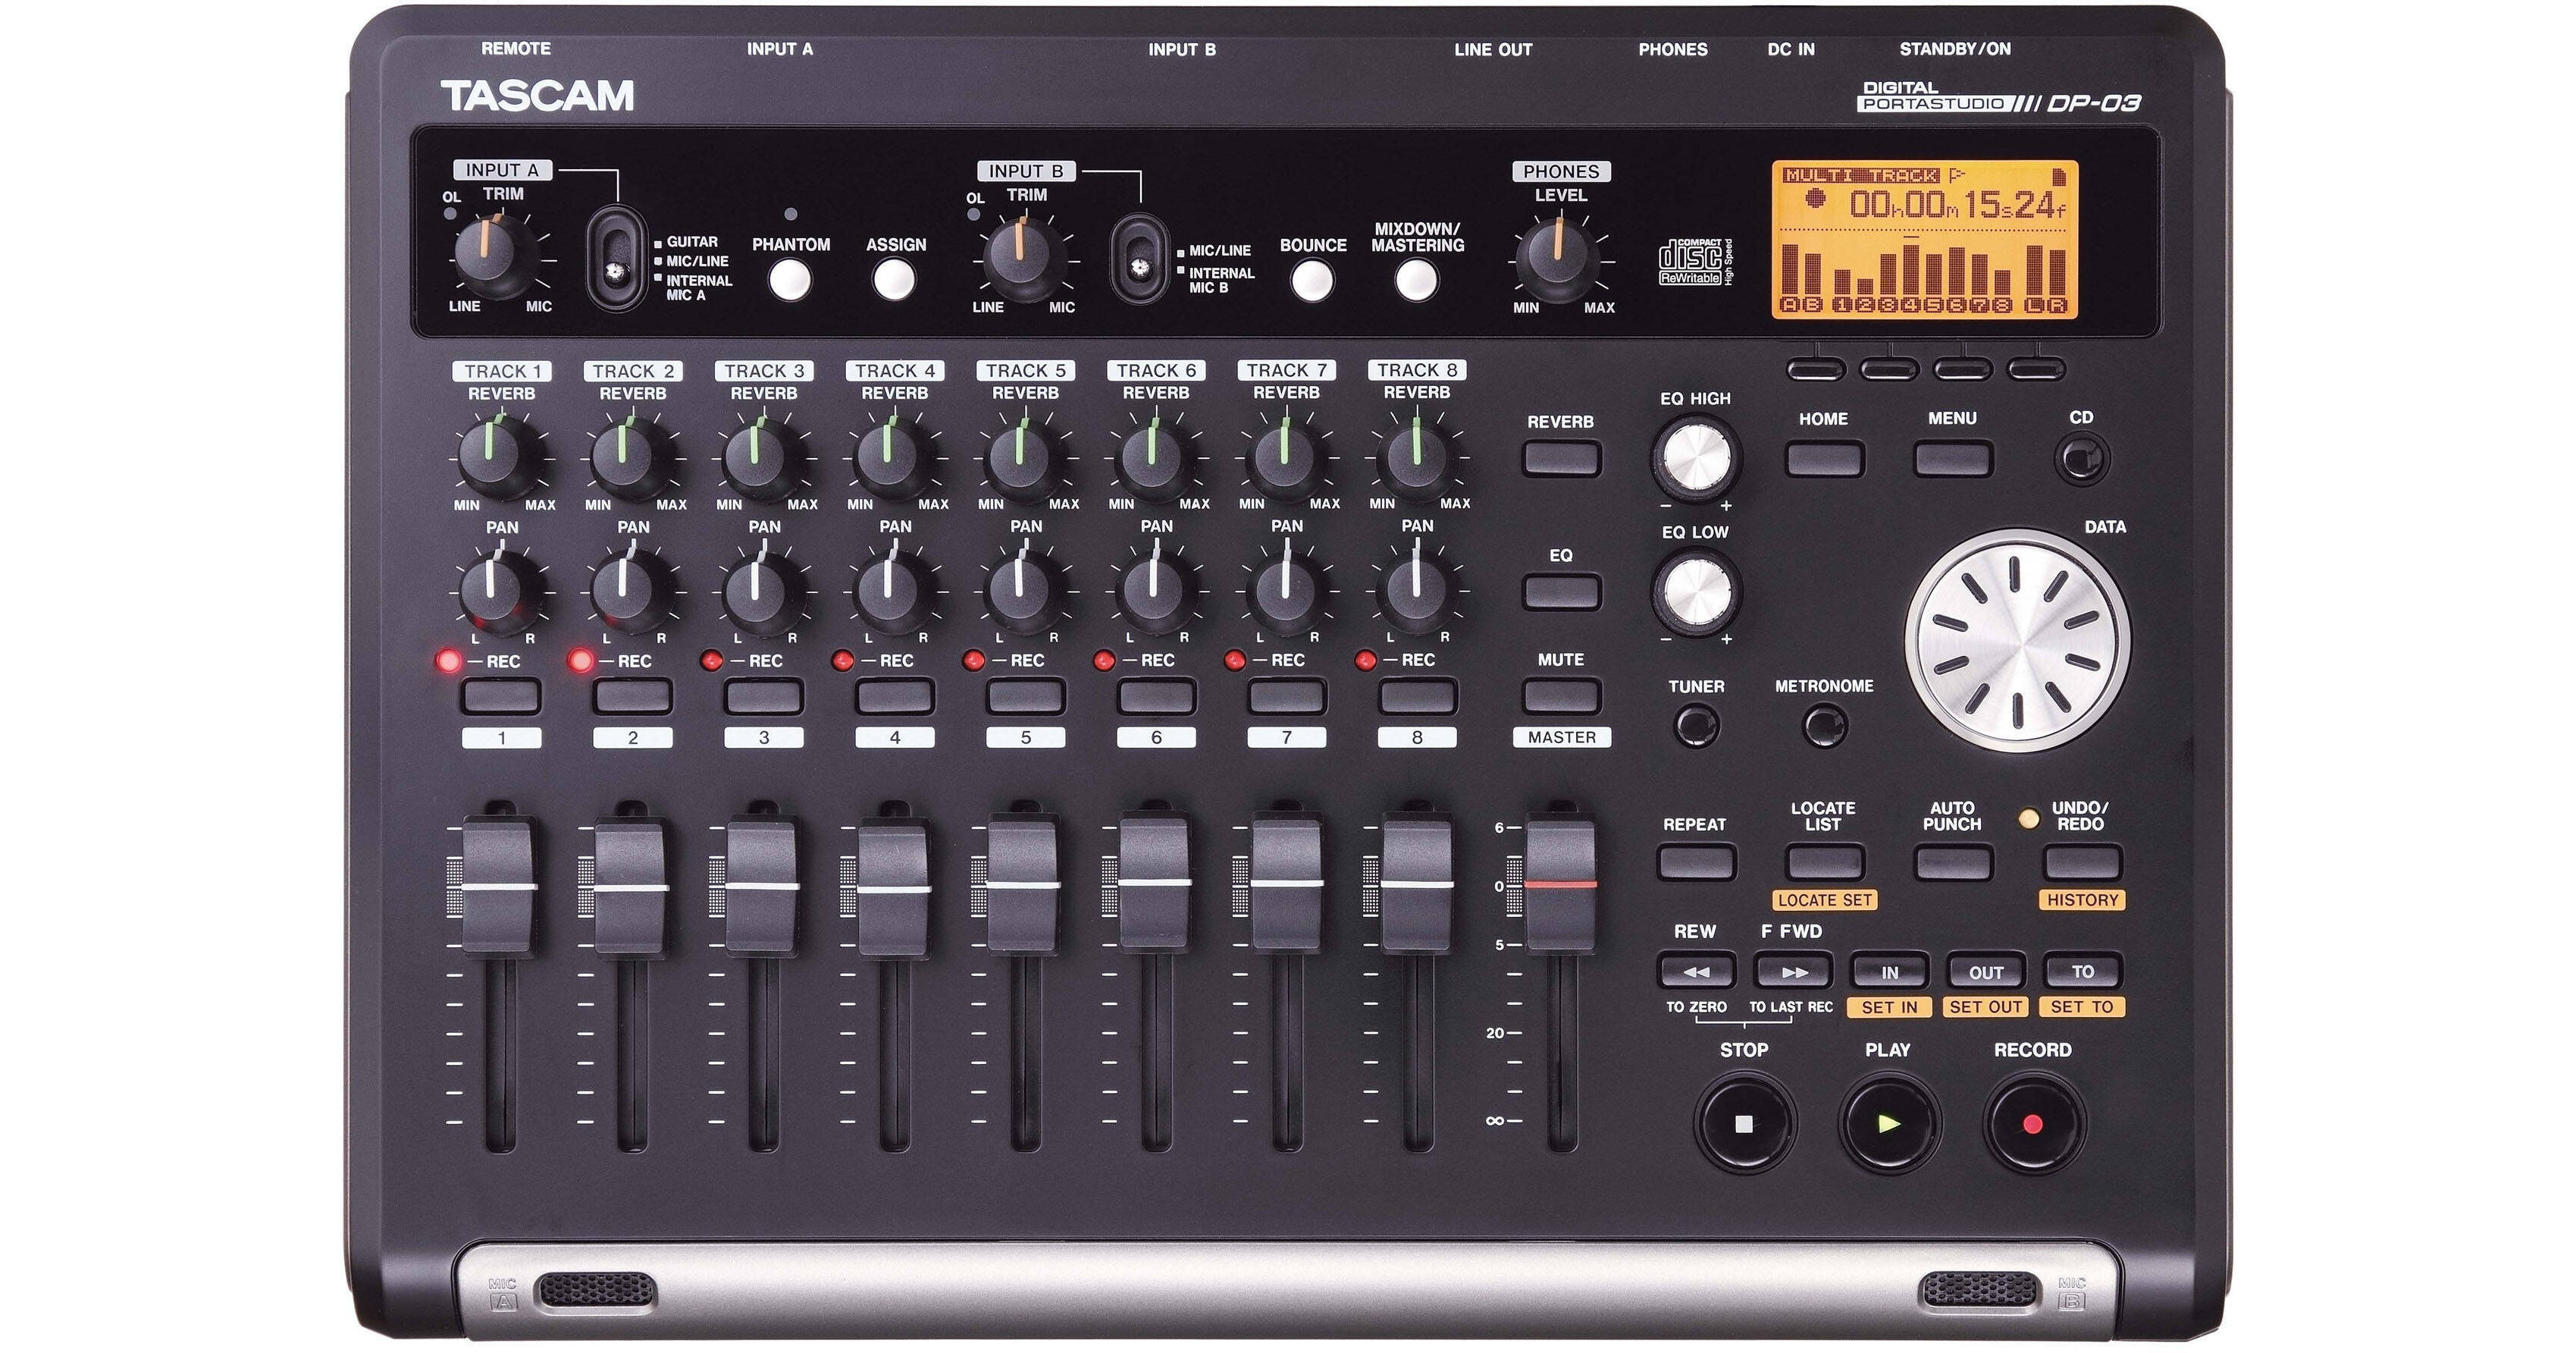Open the REVERB settings button
This screenshot has height=1353, width=2576.
(1561, 460)
